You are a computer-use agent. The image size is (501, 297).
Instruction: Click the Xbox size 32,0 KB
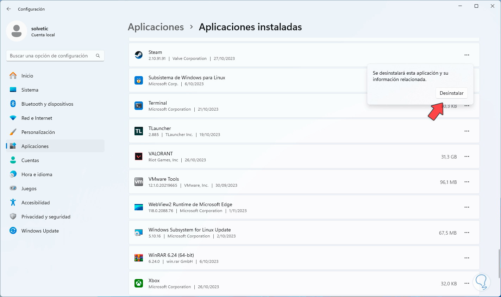(x=449, y=284)
